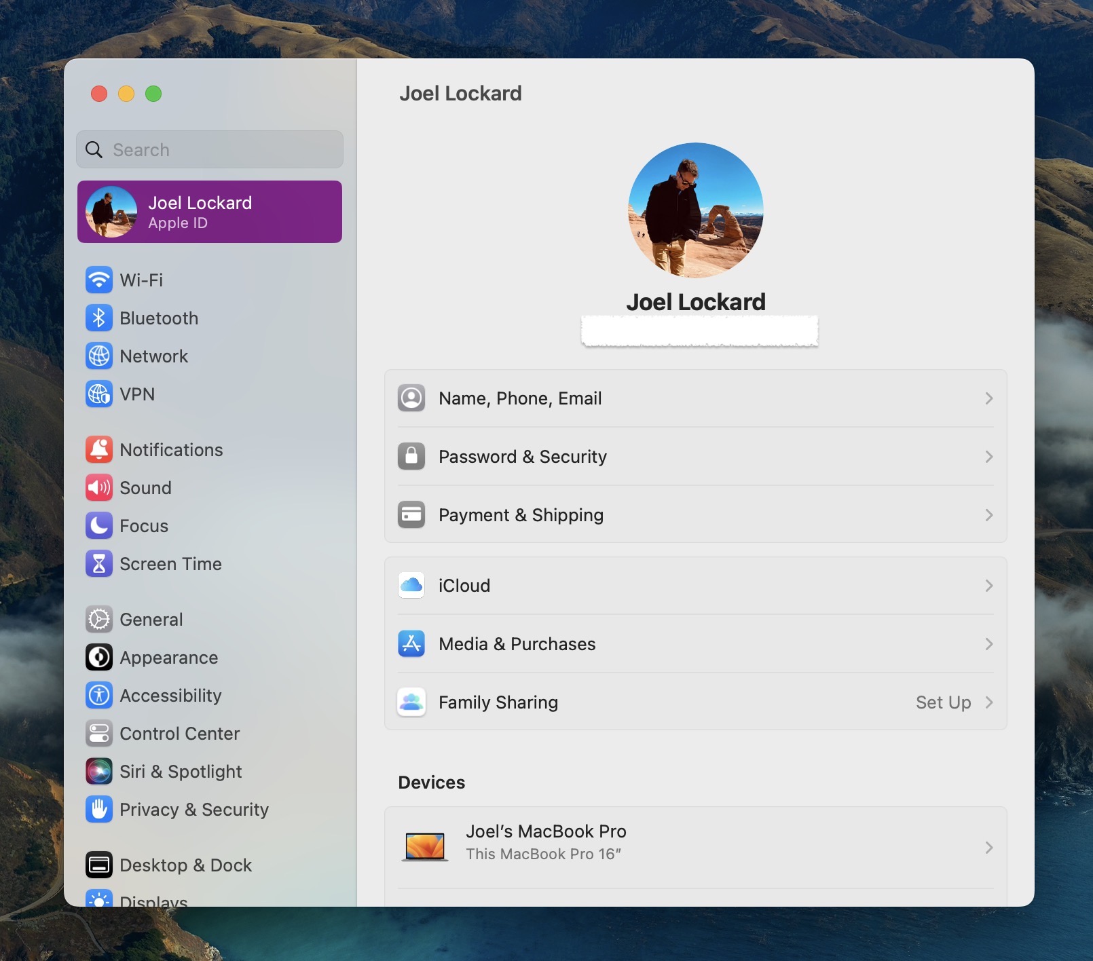Select the General gear icon
Viewport: 1093px width, 961px height.
(99, 619)
